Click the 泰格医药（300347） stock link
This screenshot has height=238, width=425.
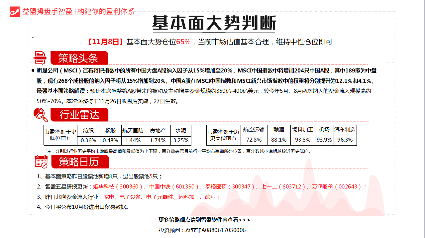tap(230, 187)
